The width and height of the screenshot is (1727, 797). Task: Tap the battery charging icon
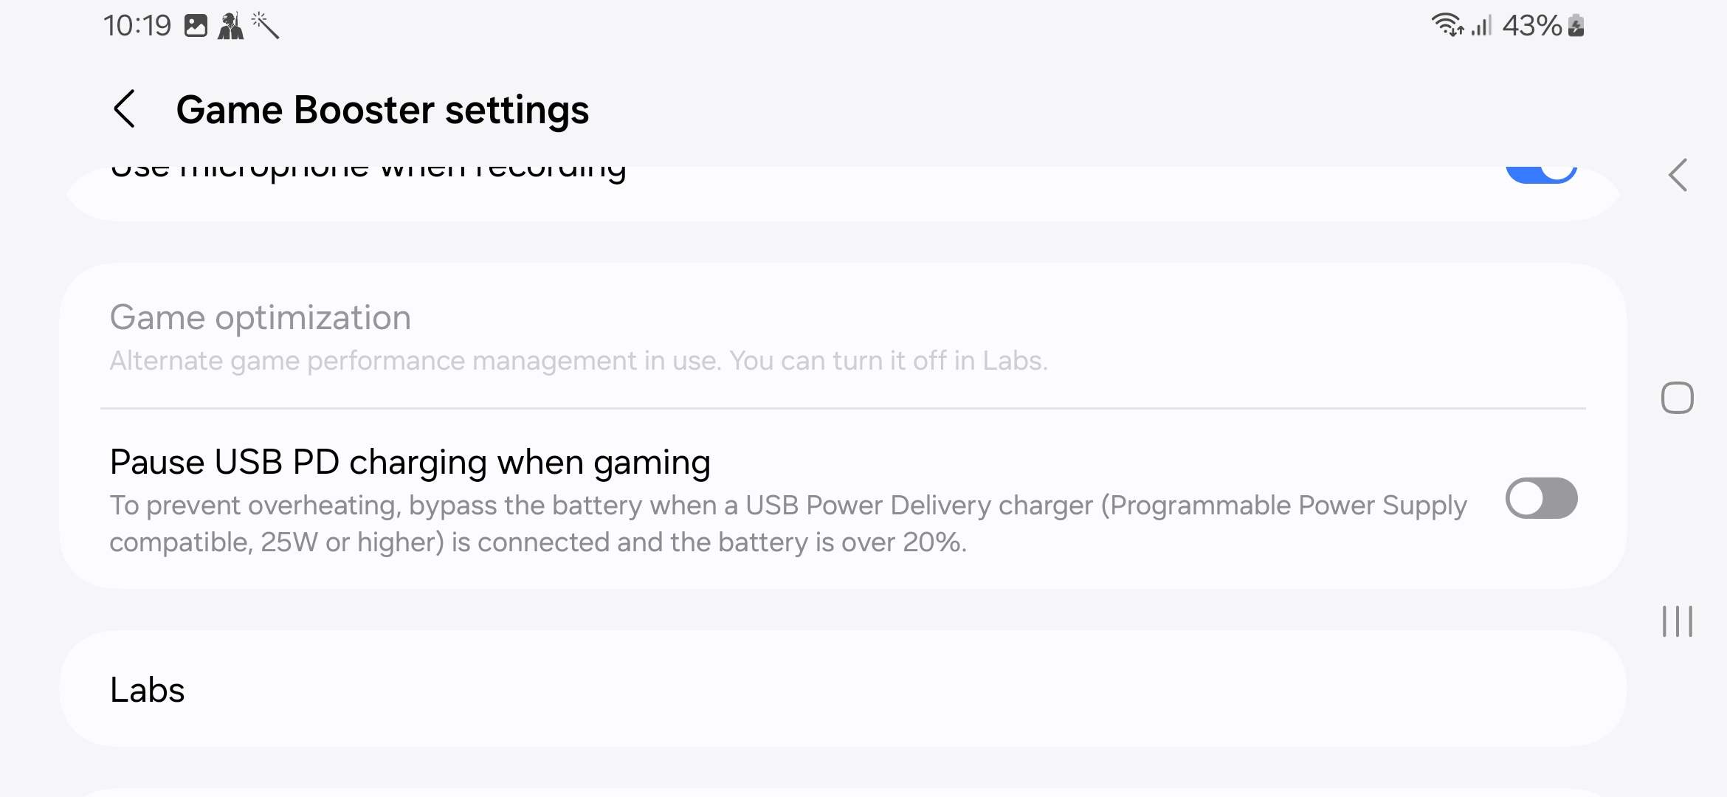[1576, 26]
